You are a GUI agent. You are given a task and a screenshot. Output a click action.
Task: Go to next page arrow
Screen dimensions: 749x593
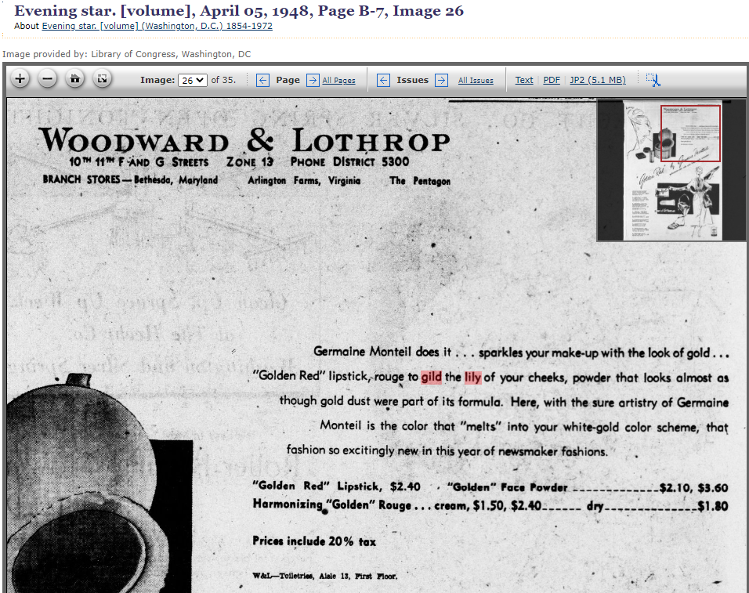313,80
